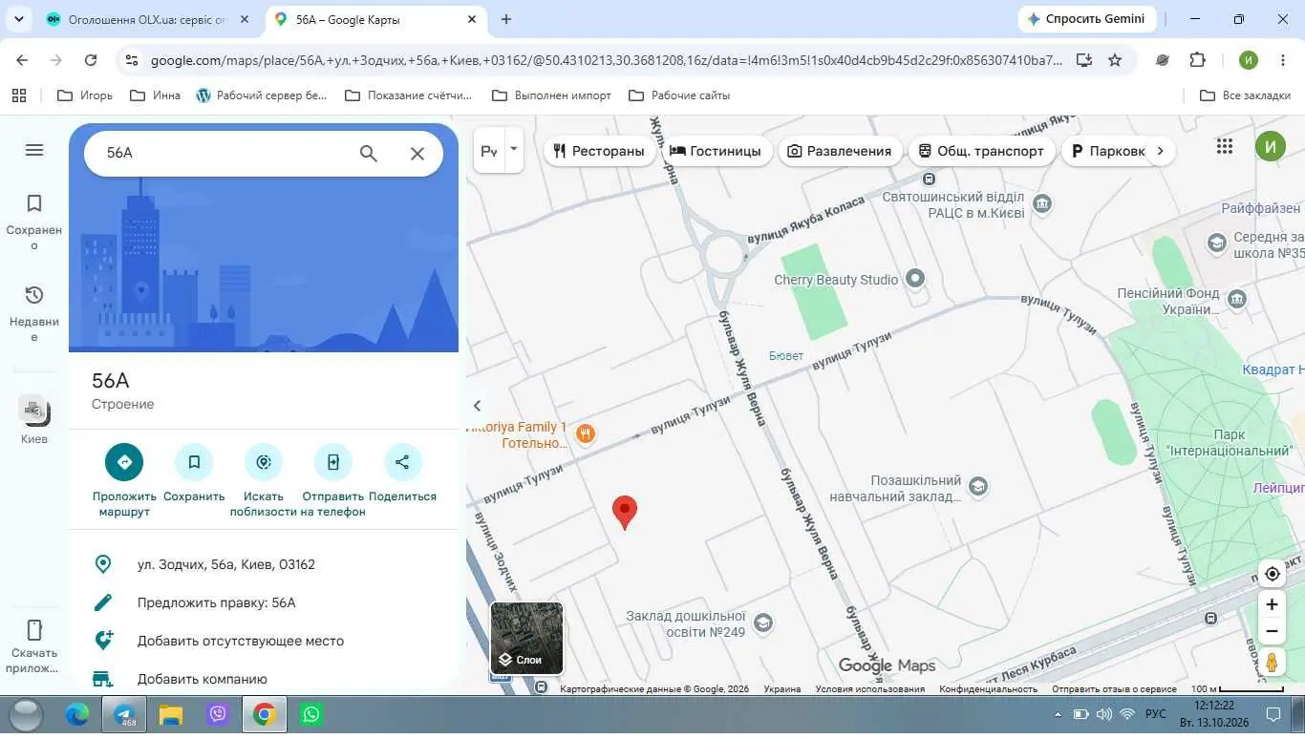Show hidden system tray icons
Viewport: 1305px width, 739px height.
pyautogui.click(x=1058, y=714)
